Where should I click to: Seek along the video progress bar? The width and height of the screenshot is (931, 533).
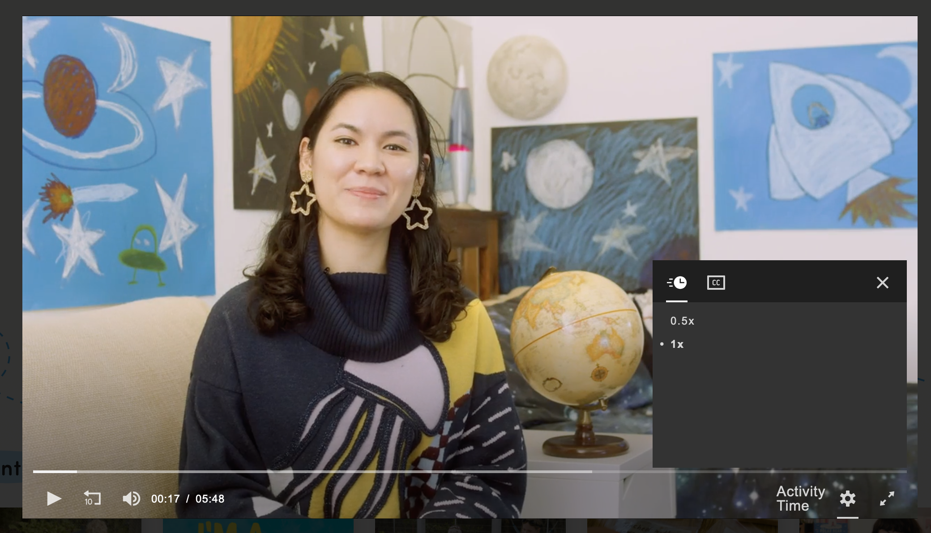pos(470,472)
